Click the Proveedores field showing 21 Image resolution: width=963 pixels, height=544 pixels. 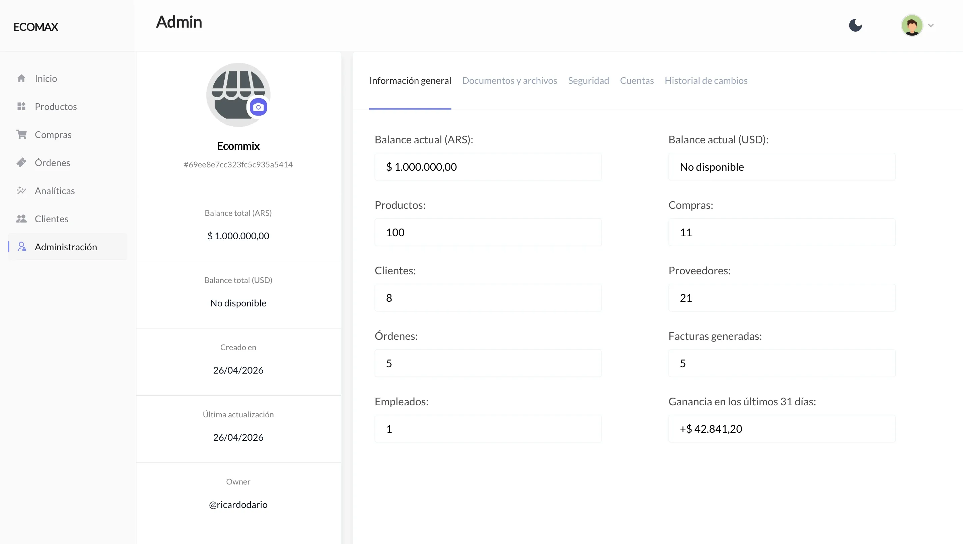(x=782, y=298)
